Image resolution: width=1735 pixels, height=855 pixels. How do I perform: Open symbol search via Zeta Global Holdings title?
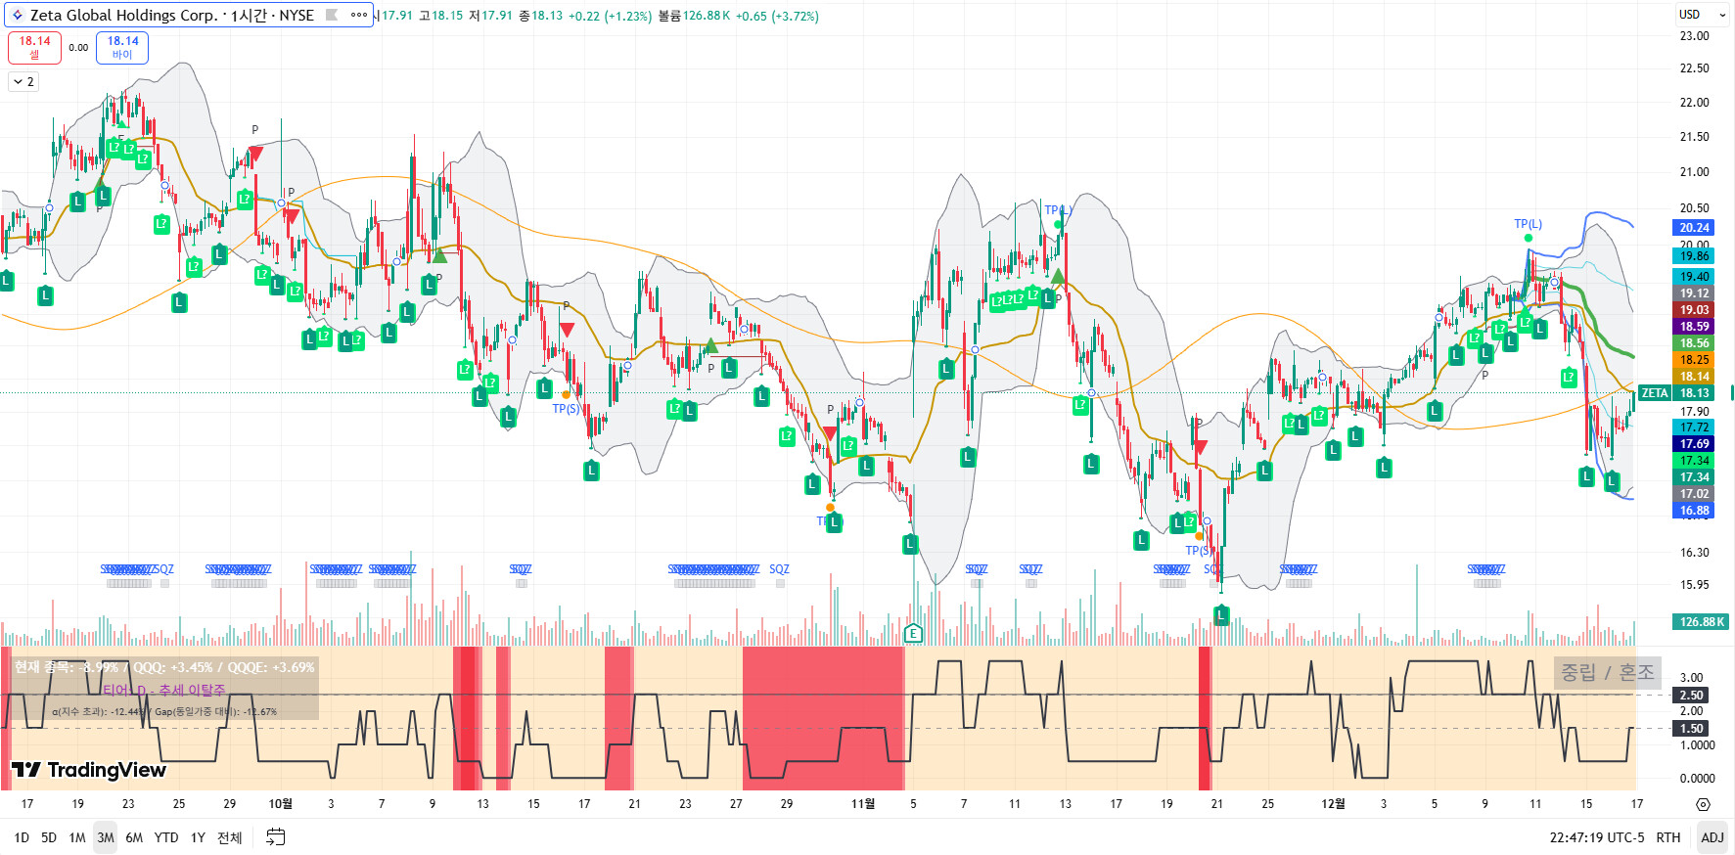point(123,15)
